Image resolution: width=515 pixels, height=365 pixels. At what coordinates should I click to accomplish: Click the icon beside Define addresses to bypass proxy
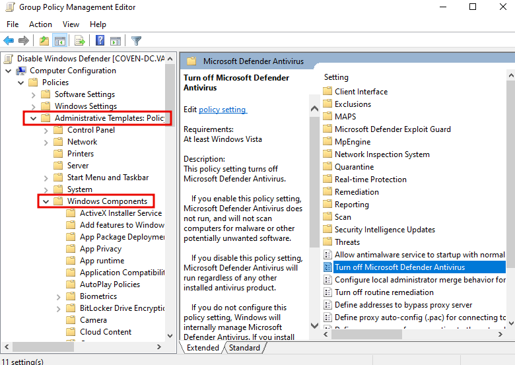coord(327,305)
